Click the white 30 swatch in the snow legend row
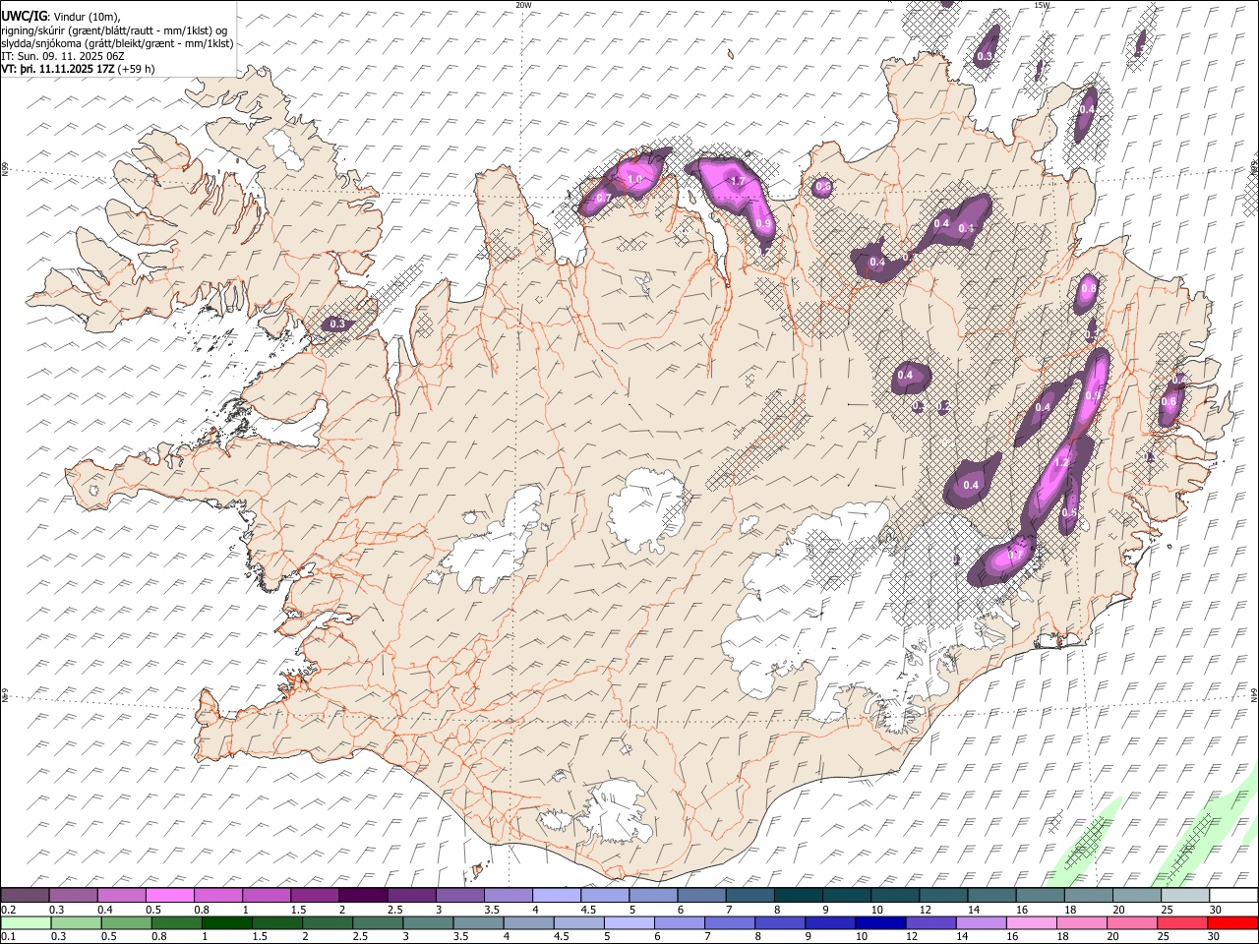The width and height of the screenshot is (1259, 944). coord(1232,896)
